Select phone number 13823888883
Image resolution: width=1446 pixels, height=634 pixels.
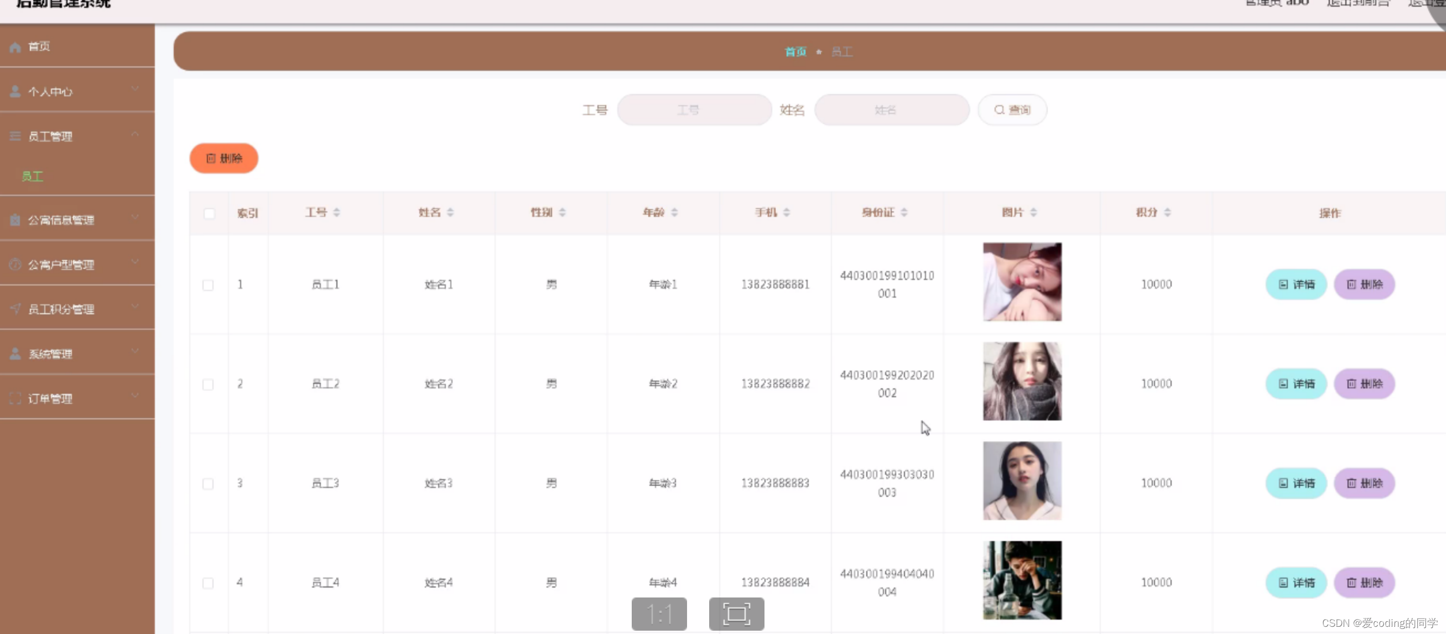[x=775, y=484]
